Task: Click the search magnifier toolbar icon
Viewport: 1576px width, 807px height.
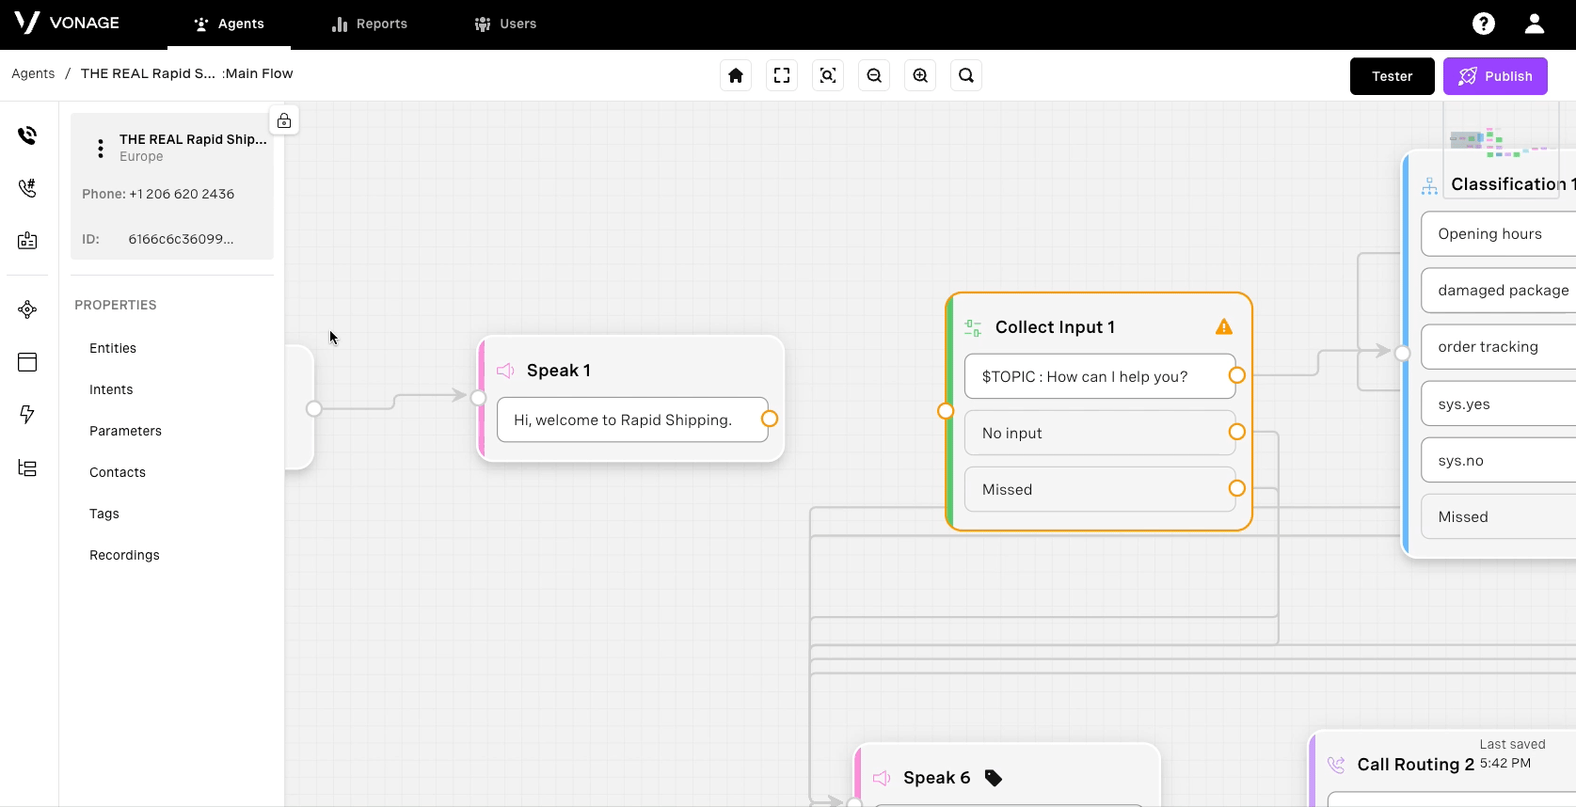Action: [x=966, y=75]
